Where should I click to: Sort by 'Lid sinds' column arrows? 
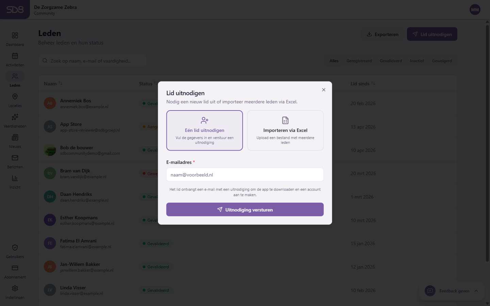pos(373,83)
